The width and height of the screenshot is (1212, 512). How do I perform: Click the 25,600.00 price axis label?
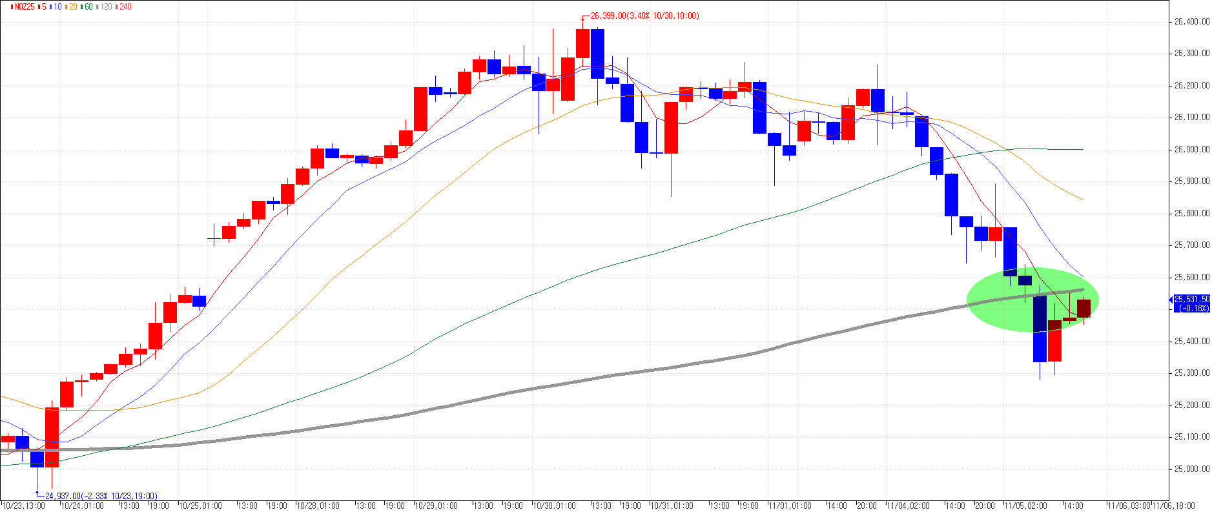(x=1192, y=278)
